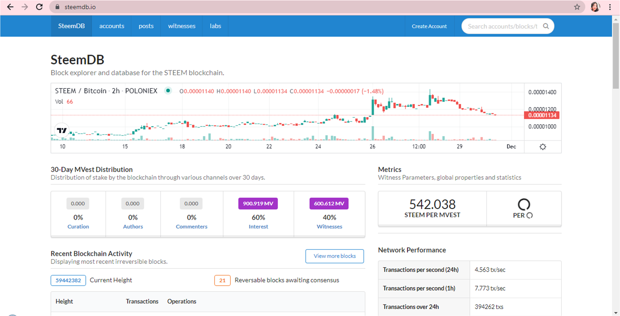620x316 pixels.
Task: Bookmark this page with the star
Action: click(577, 7)
